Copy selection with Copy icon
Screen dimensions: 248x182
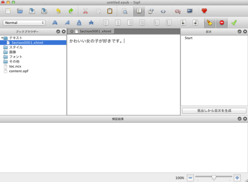(98, 11)
